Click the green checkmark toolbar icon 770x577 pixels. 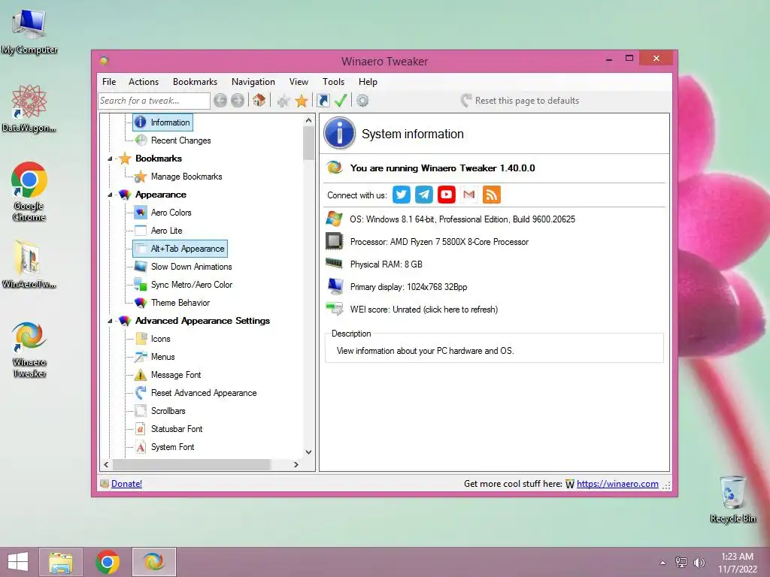point(341,101)
